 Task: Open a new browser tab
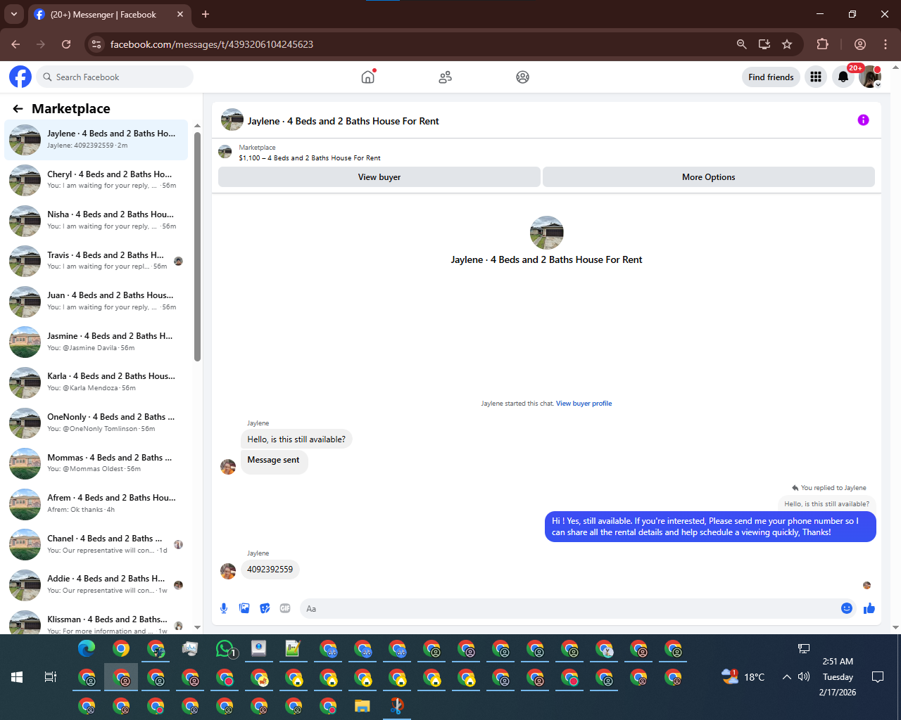coord(206,14)
